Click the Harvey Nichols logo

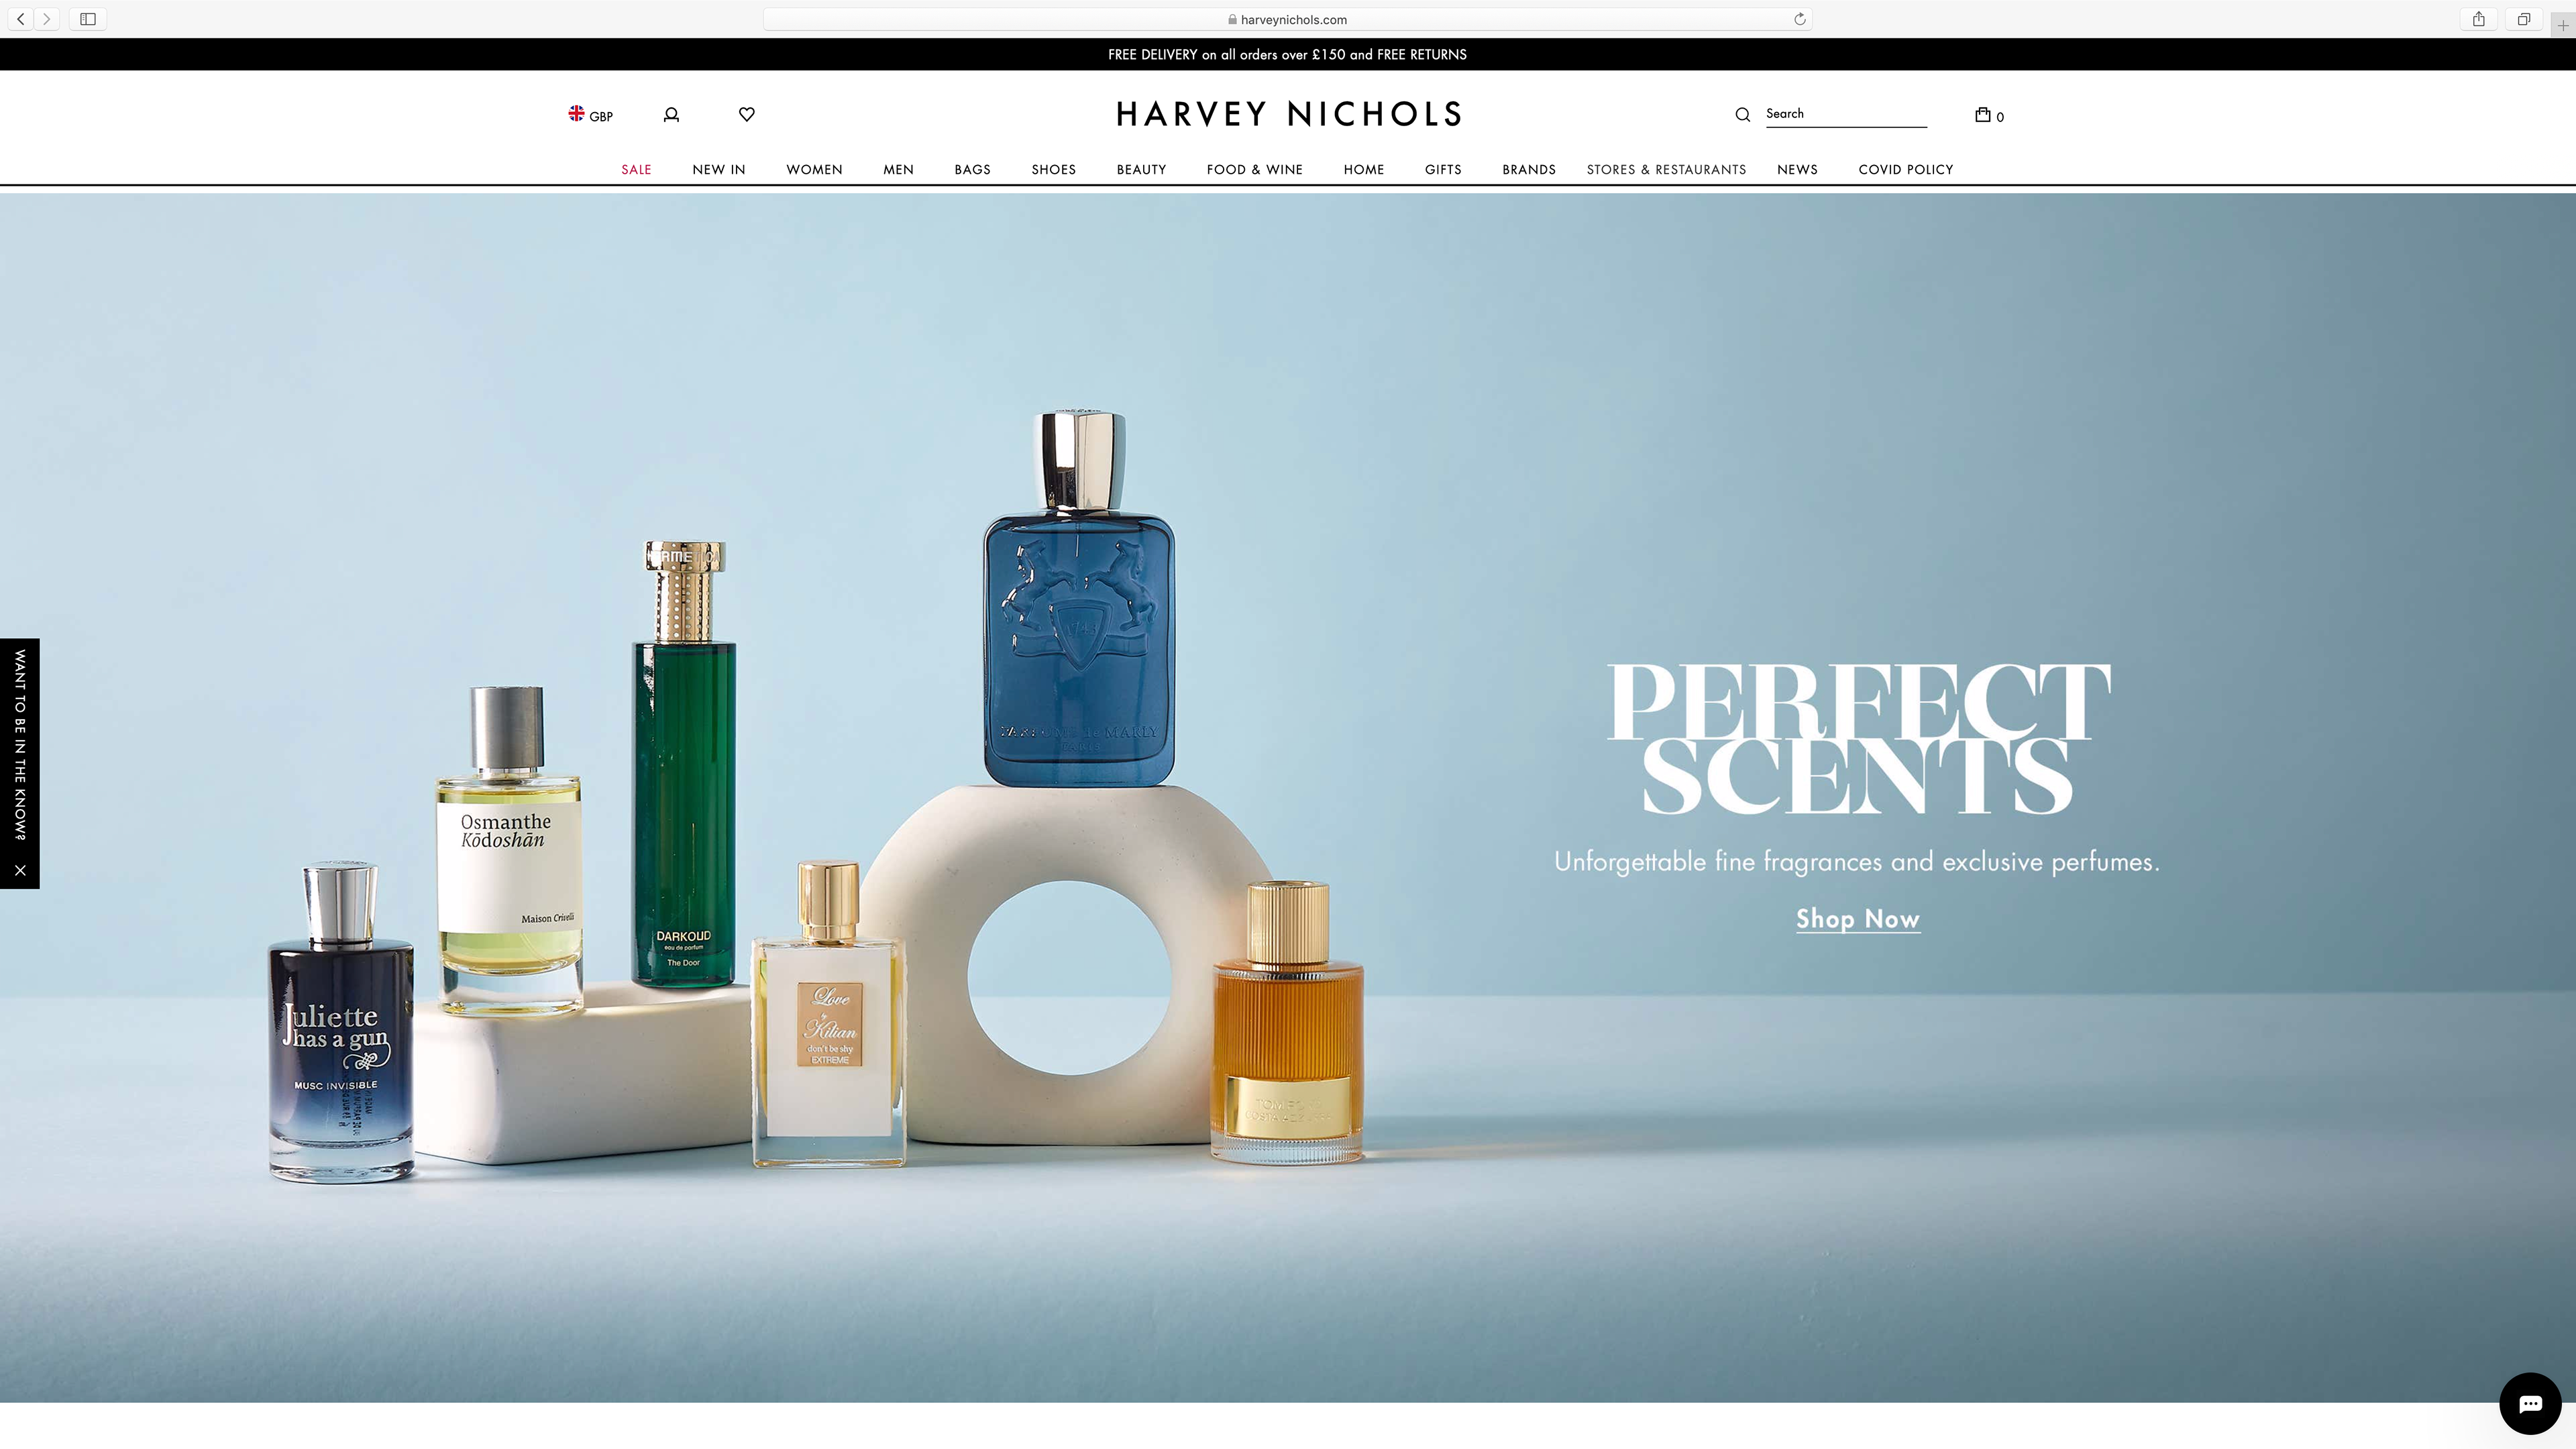pos(1288,114)
